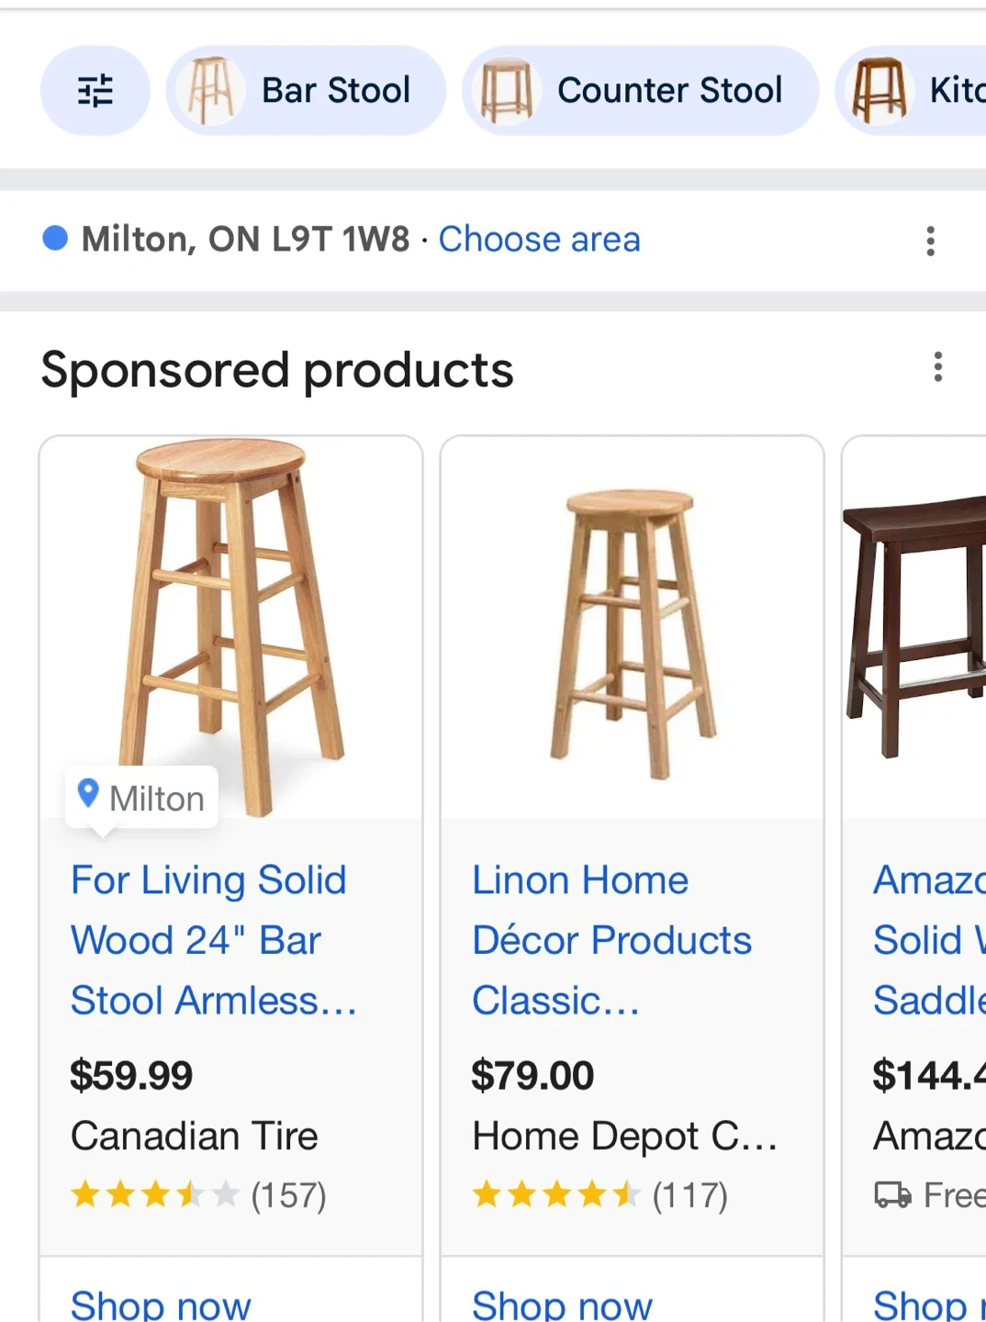Open Sponsored products three-dot menu

click(937, 367)
